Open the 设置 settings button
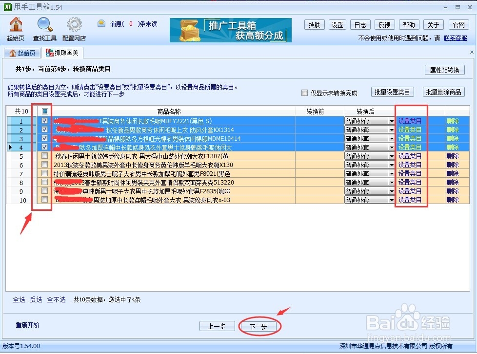Screen dimensions: 477x354 pyautogui.click(x=337, y=24)
